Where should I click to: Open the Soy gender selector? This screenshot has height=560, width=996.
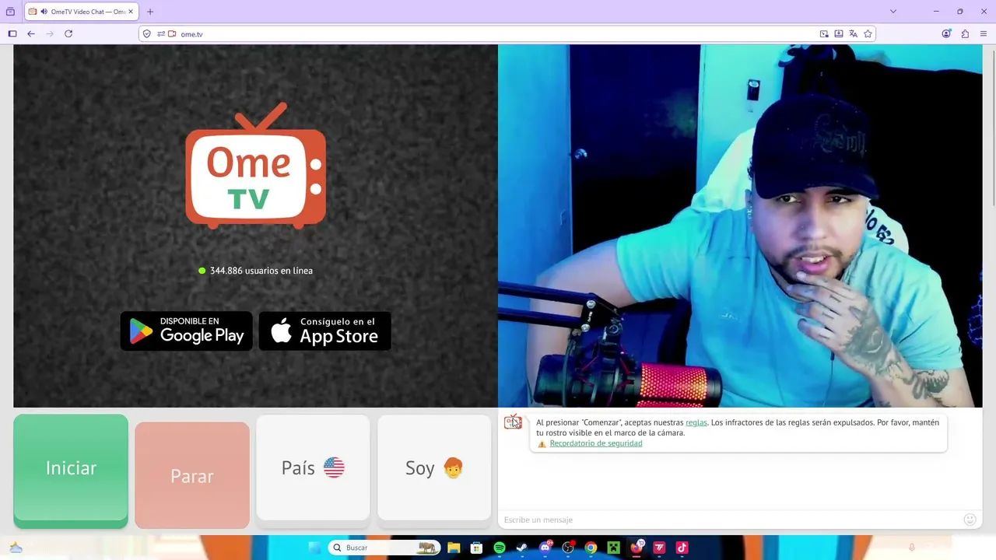click(x=434, y=468)
